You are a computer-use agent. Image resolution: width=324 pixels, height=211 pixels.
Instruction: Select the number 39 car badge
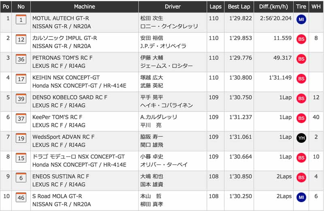pyautogui.click(x=21, y=99)
